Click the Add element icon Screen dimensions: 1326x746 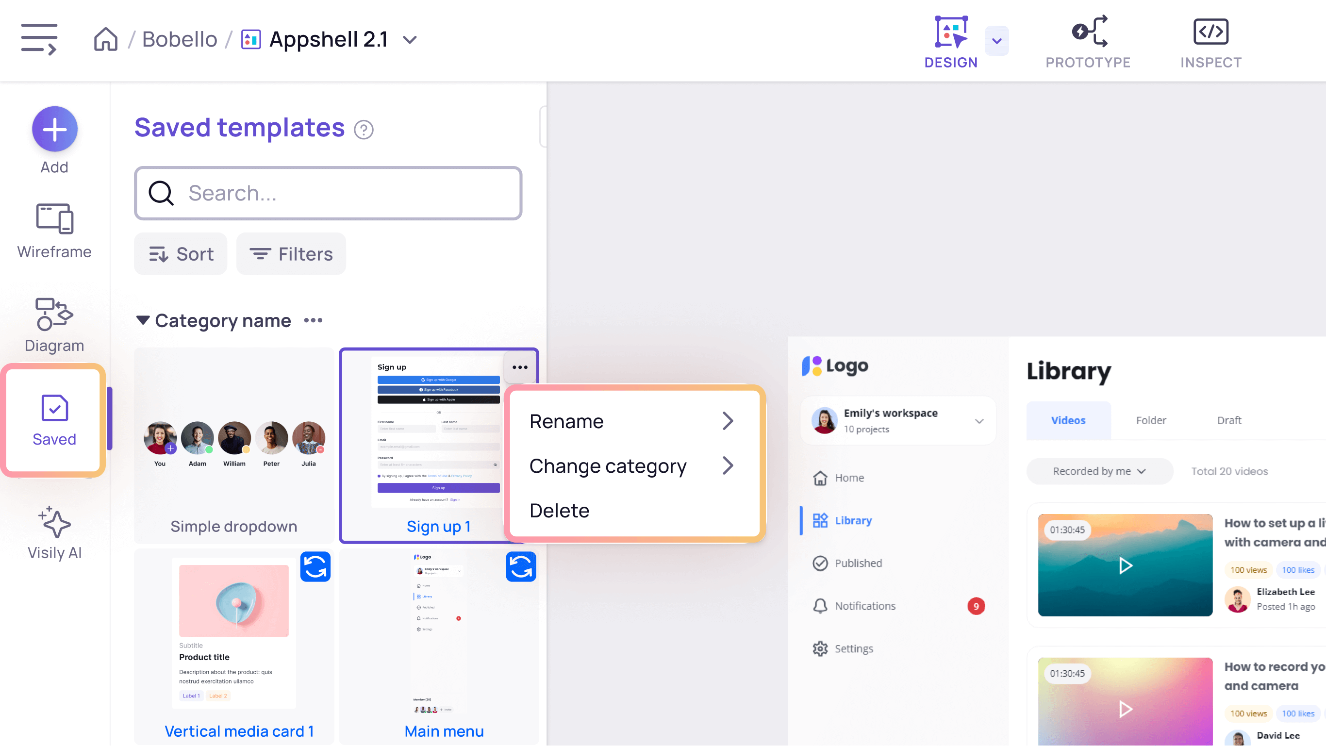point(55,129)
